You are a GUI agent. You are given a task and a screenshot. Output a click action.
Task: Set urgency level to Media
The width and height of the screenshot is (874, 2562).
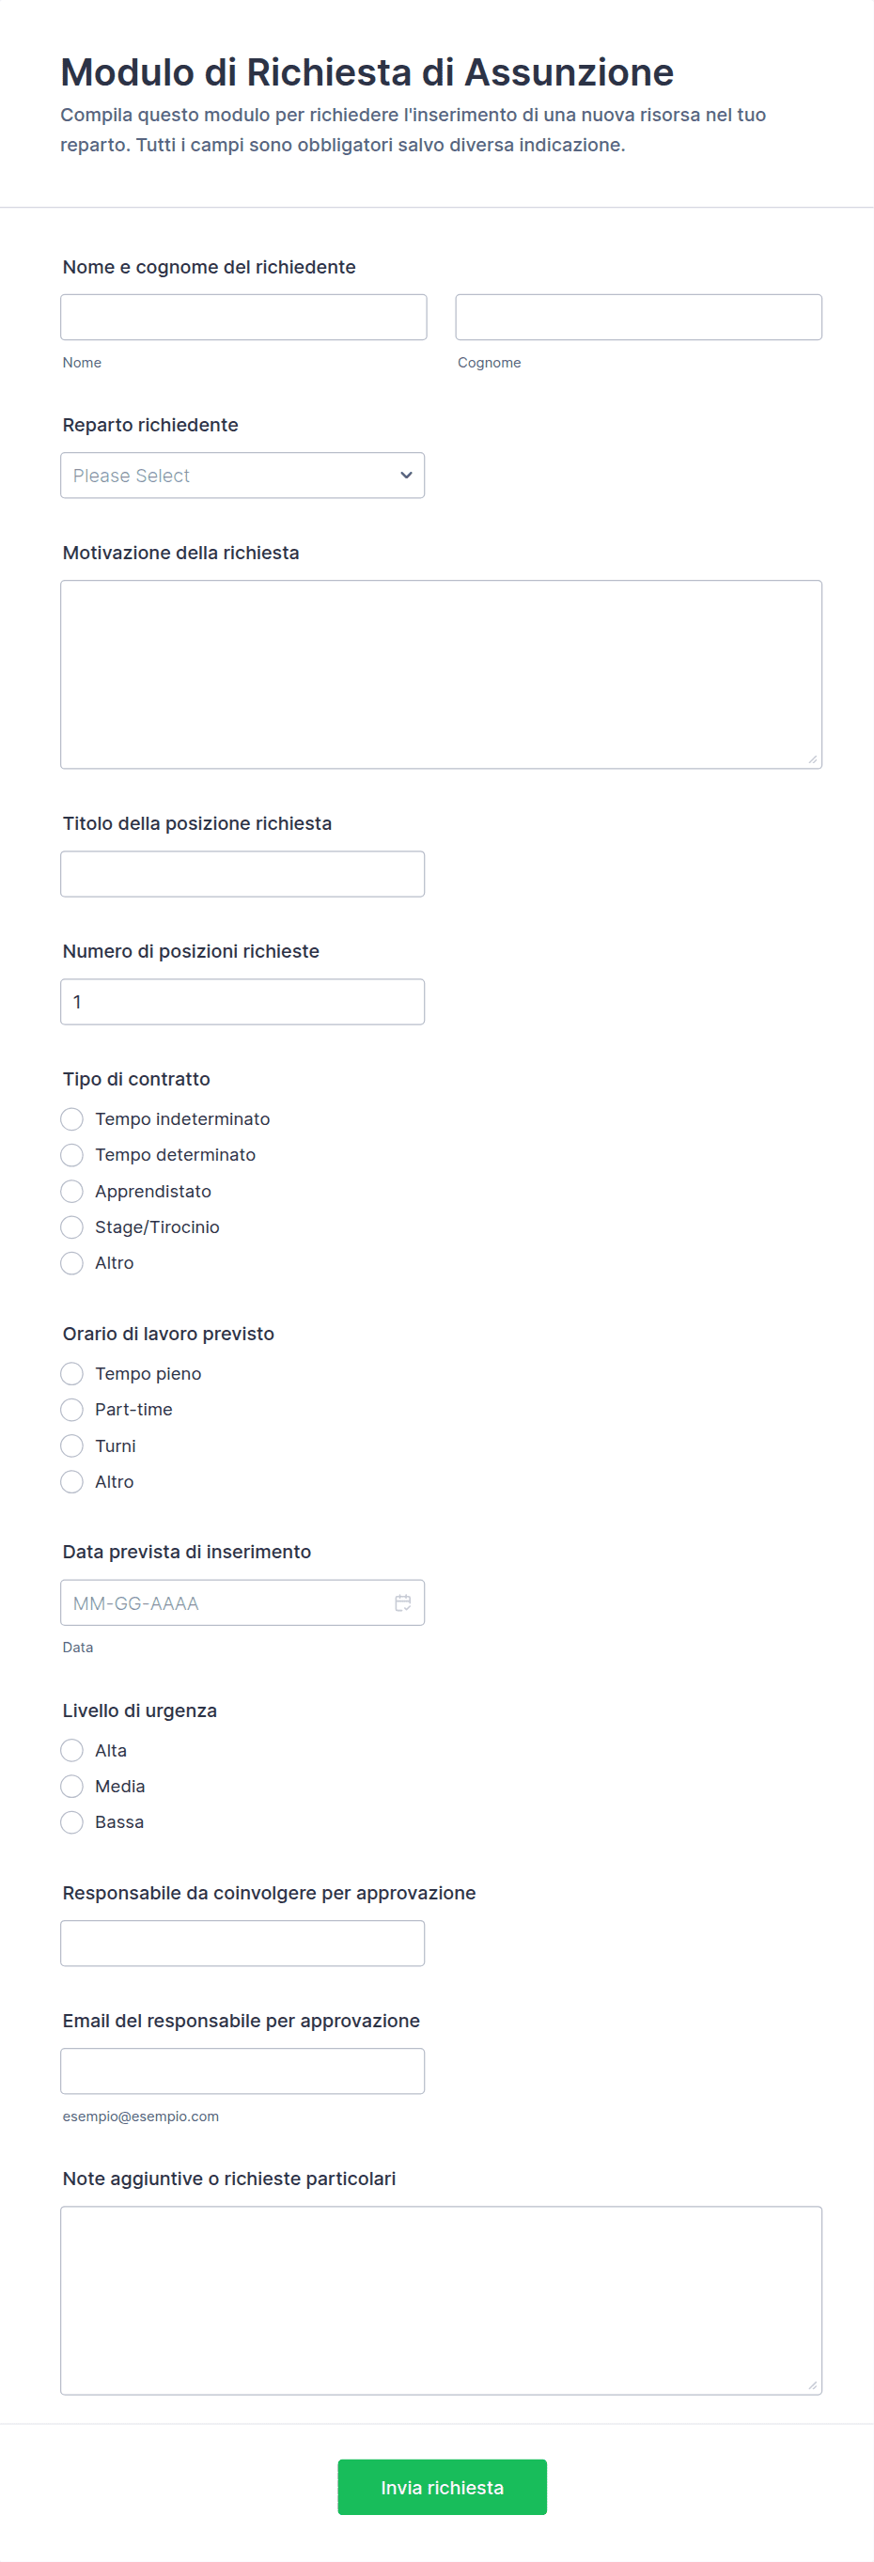pyautogui.click(x=71, y=1786)
